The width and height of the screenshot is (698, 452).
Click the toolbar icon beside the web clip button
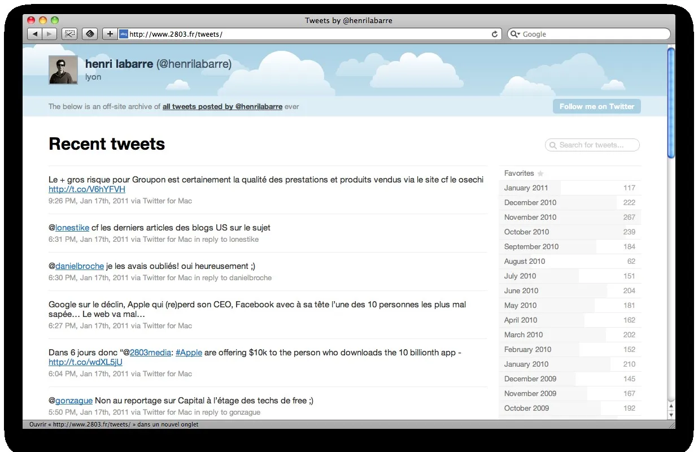point(89,34)
